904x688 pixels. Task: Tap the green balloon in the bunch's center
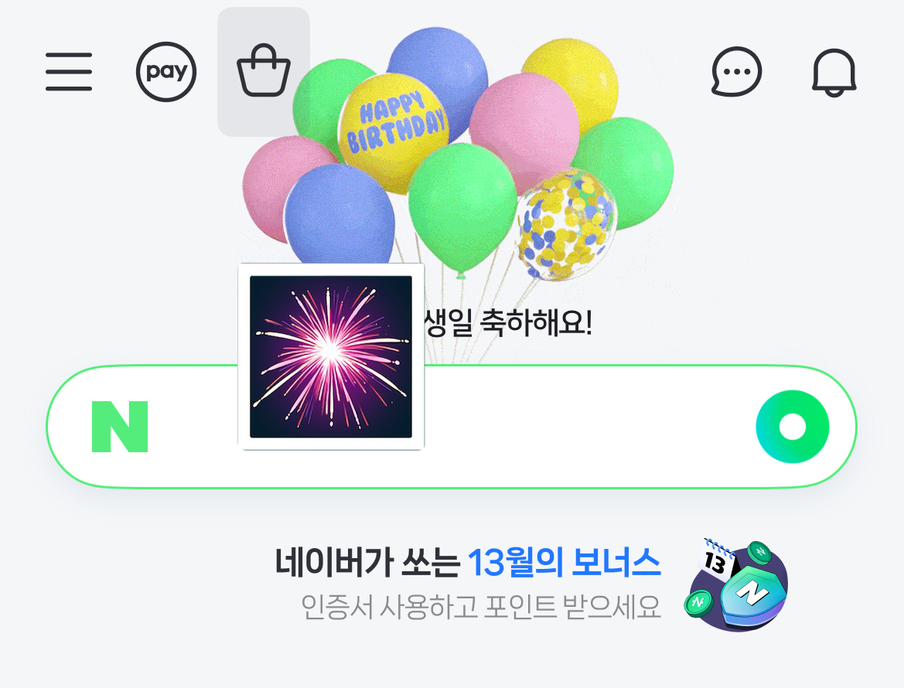click(x=461, y=207)
